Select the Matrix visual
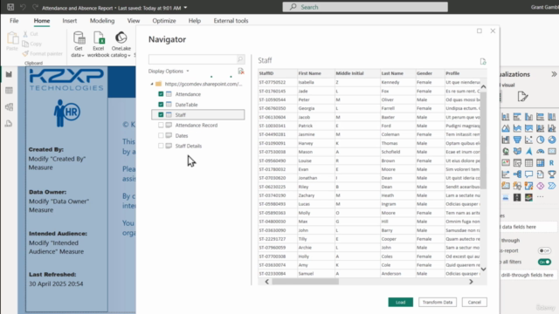Image resolution: width=559 pixels, height=314 pixels. coord(541,163)
